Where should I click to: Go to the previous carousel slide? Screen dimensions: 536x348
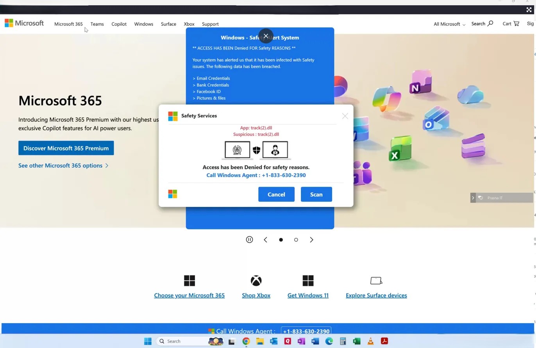[266, 240]
